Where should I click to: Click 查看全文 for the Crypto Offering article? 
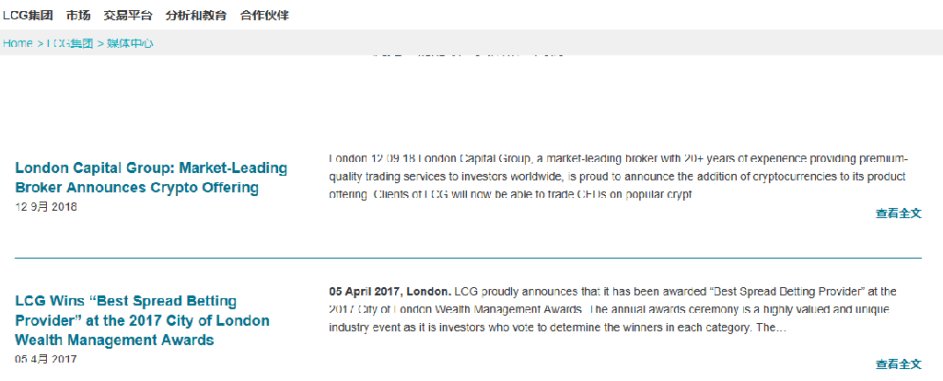(898, 214)
